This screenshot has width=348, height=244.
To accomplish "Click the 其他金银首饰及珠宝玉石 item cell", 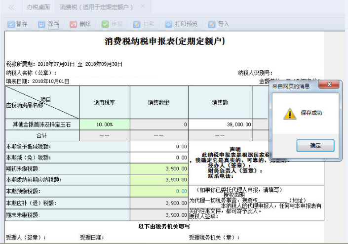I will click(x=42, y=124).
